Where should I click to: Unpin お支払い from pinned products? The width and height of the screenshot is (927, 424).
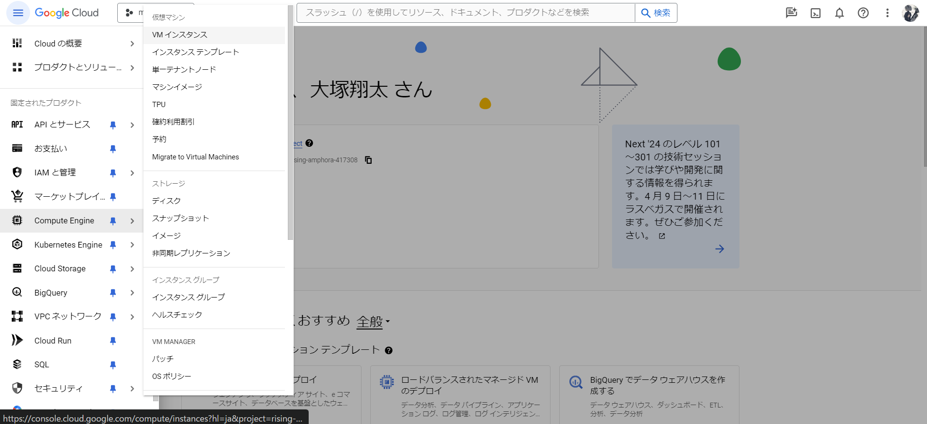point(113,149)
